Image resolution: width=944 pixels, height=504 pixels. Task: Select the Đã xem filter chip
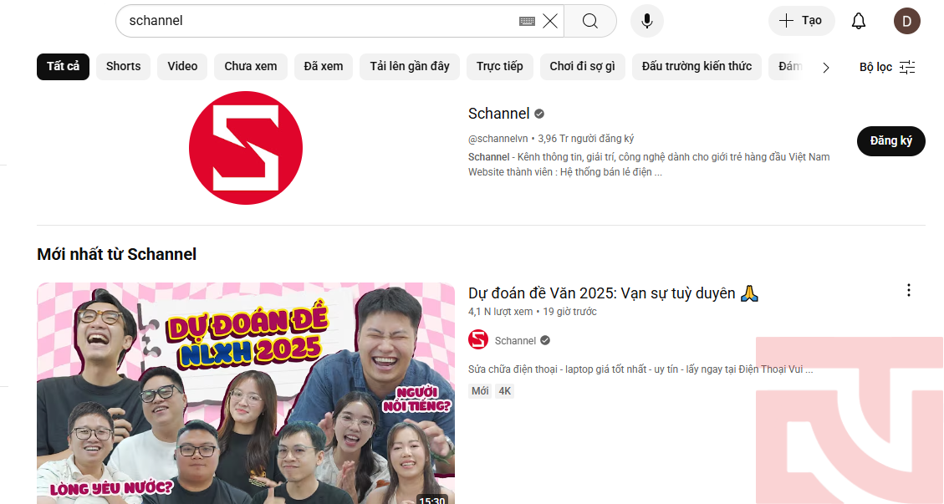tap(324, 66)
